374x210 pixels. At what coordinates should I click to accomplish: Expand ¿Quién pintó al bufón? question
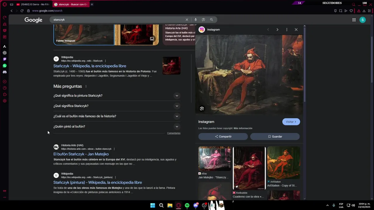(x=117, y=127)
